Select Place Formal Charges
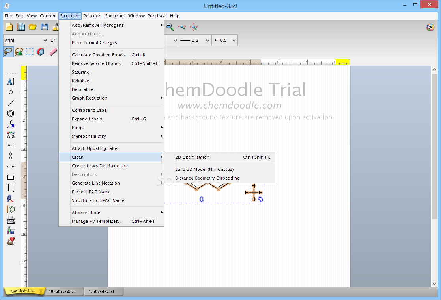 [112, 43]
